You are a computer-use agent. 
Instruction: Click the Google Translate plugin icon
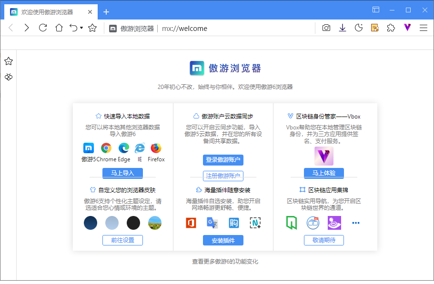coord(212,223)
